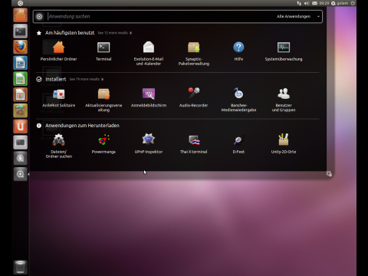Launch Firefox from the launcher

pyautogui.click(x=21, y=47)
